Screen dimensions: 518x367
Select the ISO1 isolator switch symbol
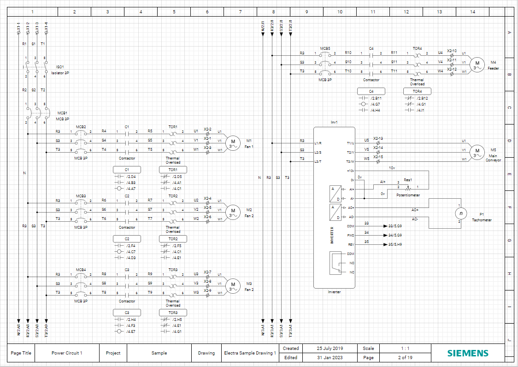point(35,67)
